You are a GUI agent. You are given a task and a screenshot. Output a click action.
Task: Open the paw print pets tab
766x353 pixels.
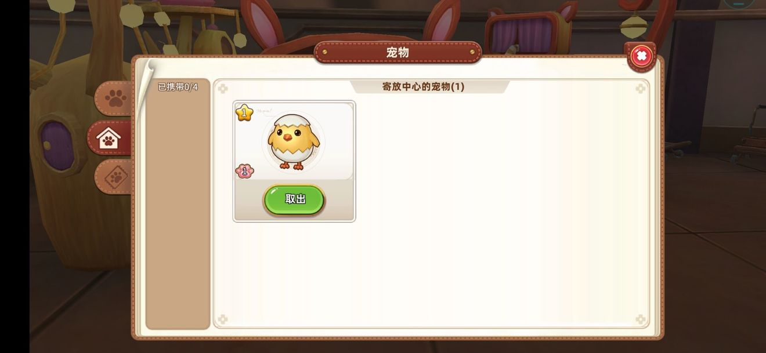click(114, 99)
